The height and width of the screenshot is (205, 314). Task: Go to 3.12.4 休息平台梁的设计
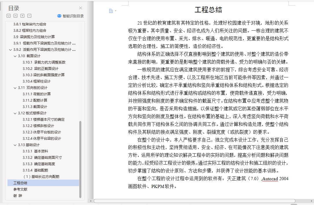coord(42,139)
